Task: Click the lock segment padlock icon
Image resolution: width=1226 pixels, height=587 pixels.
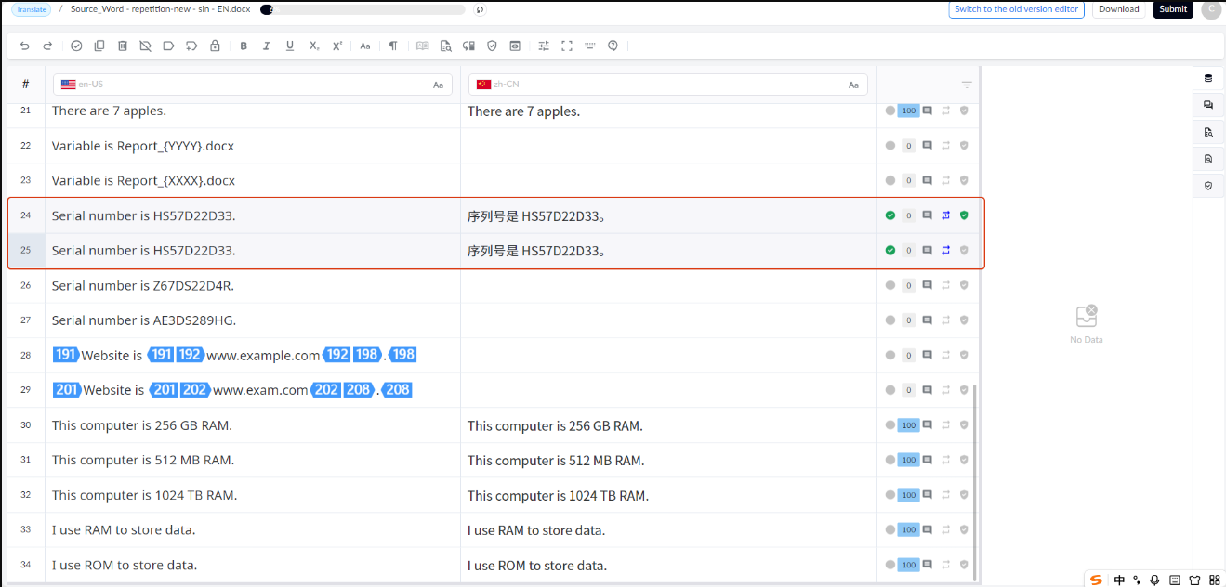Action: click(x=215, y=46)
